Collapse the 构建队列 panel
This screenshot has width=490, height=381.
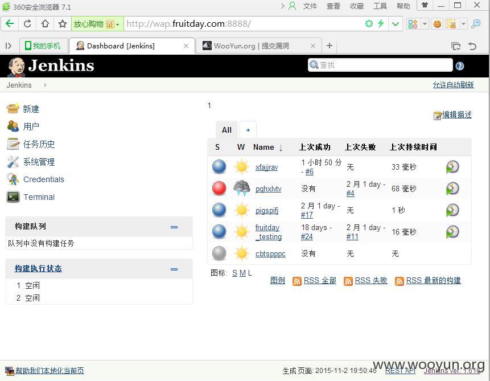coord(174,227)
